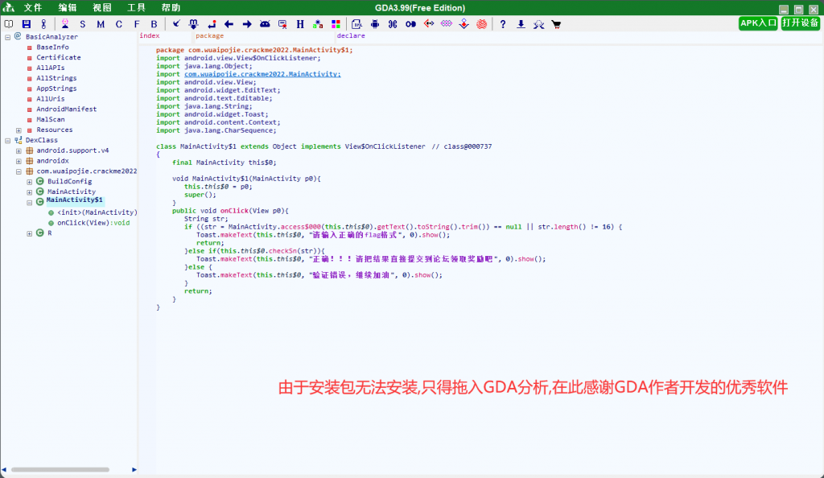
Task: Click the green-red 'aa' text icon
Action: tap(318, 24)
